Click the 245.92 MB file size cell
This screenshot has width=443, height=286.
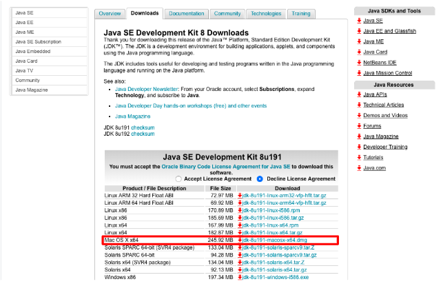[x=220, y=241]
